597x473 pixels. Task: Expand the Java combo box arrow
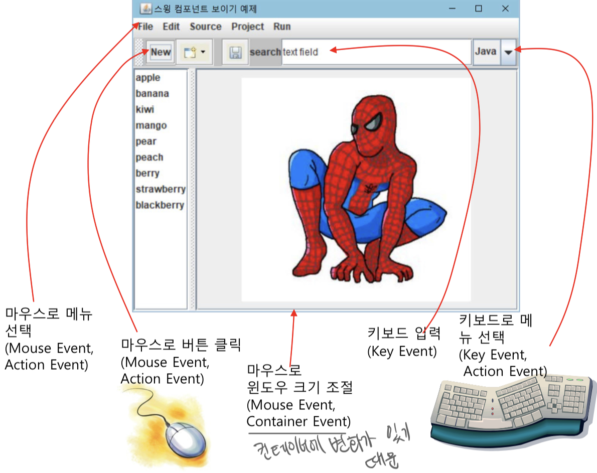pyautogui.click(x=508, y=52)
